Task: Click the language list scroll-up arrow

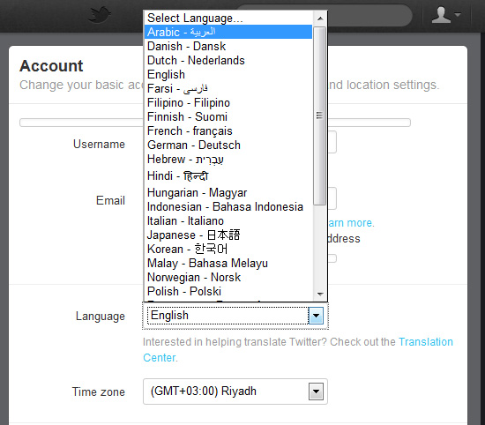Action: 320,19
